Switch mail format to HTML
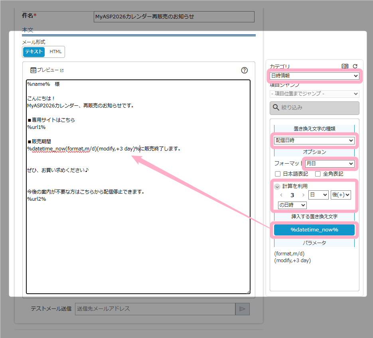 55,51
